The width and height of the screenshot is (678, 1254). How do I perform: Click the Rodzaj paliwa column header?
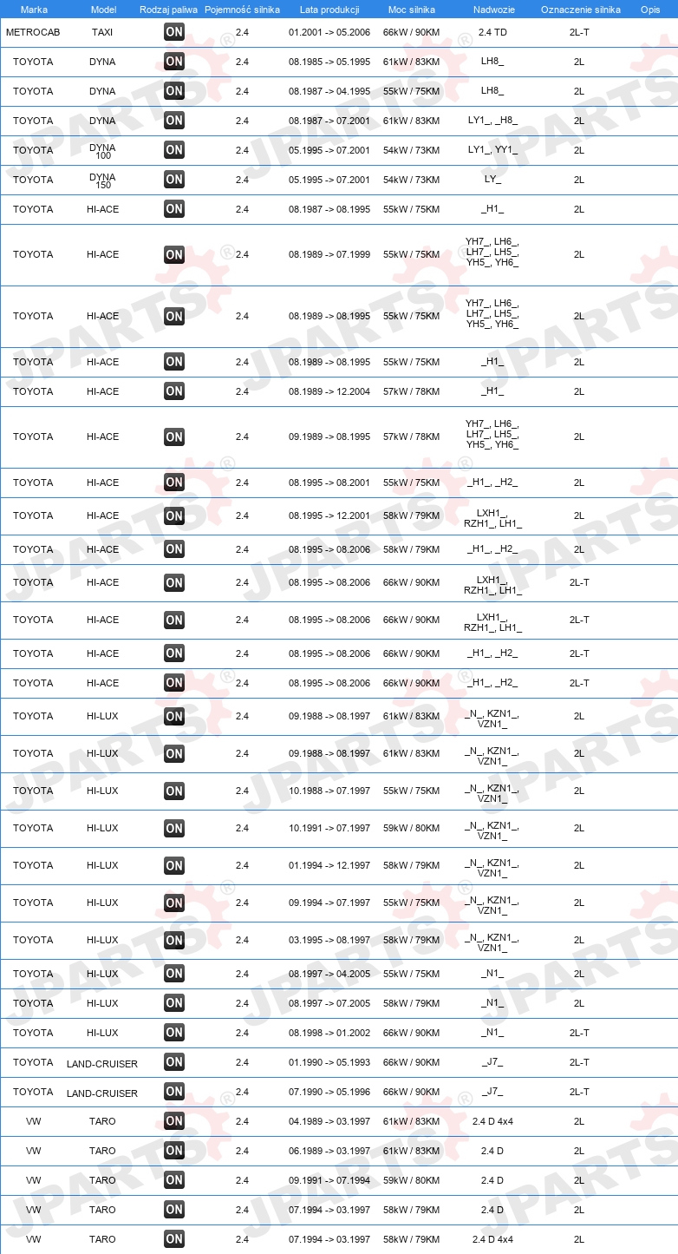pyautogui.click(x=168, y=10)
